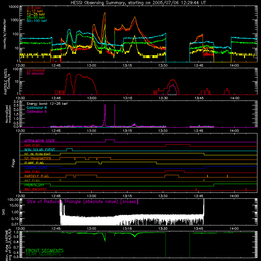261x261 pixels.
Task: Click the "100.00" tick on SAS axis
Action: [x=13, y=200]
